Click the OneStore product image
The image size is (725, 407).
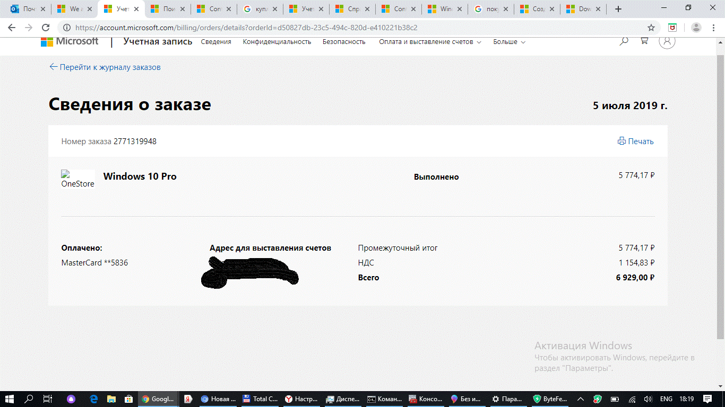coord(77,179)
